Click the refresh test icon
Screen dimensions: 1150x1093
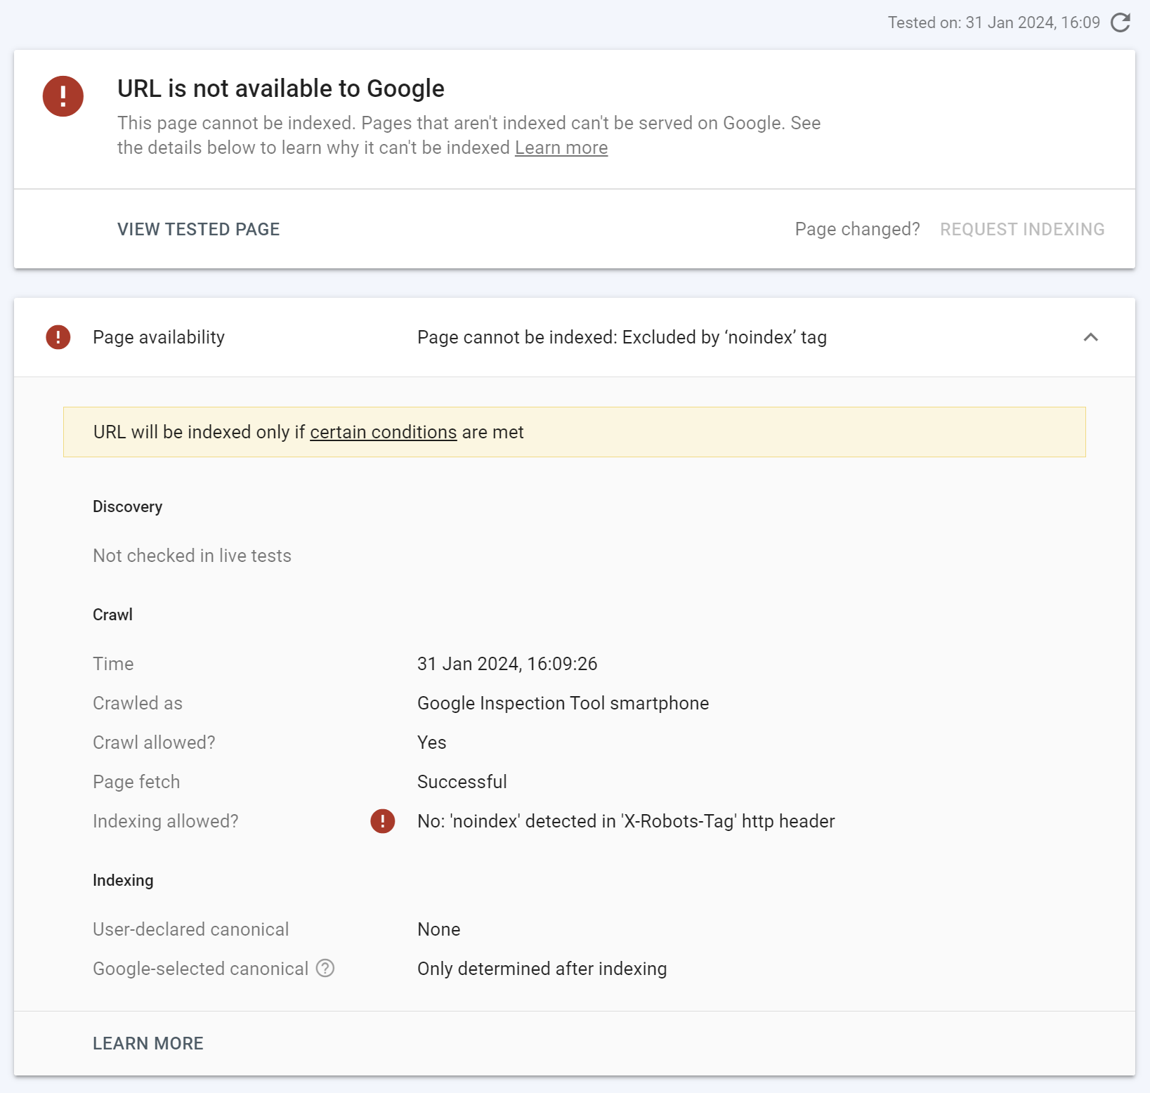click(x=1120, y=22)
